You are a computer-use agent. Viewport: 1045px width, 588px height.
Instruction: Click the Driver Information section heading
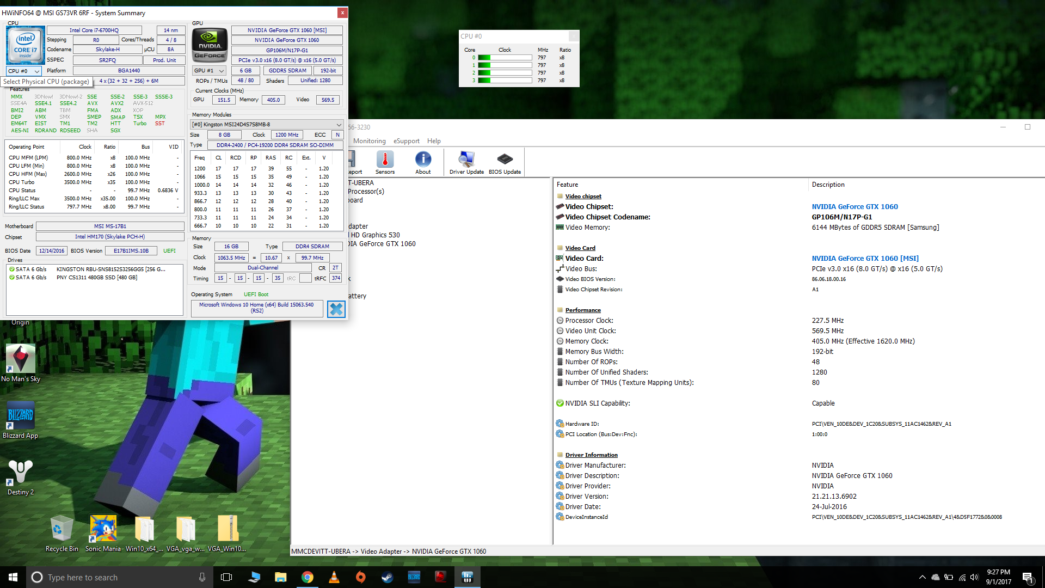click(x=591, y=455)
